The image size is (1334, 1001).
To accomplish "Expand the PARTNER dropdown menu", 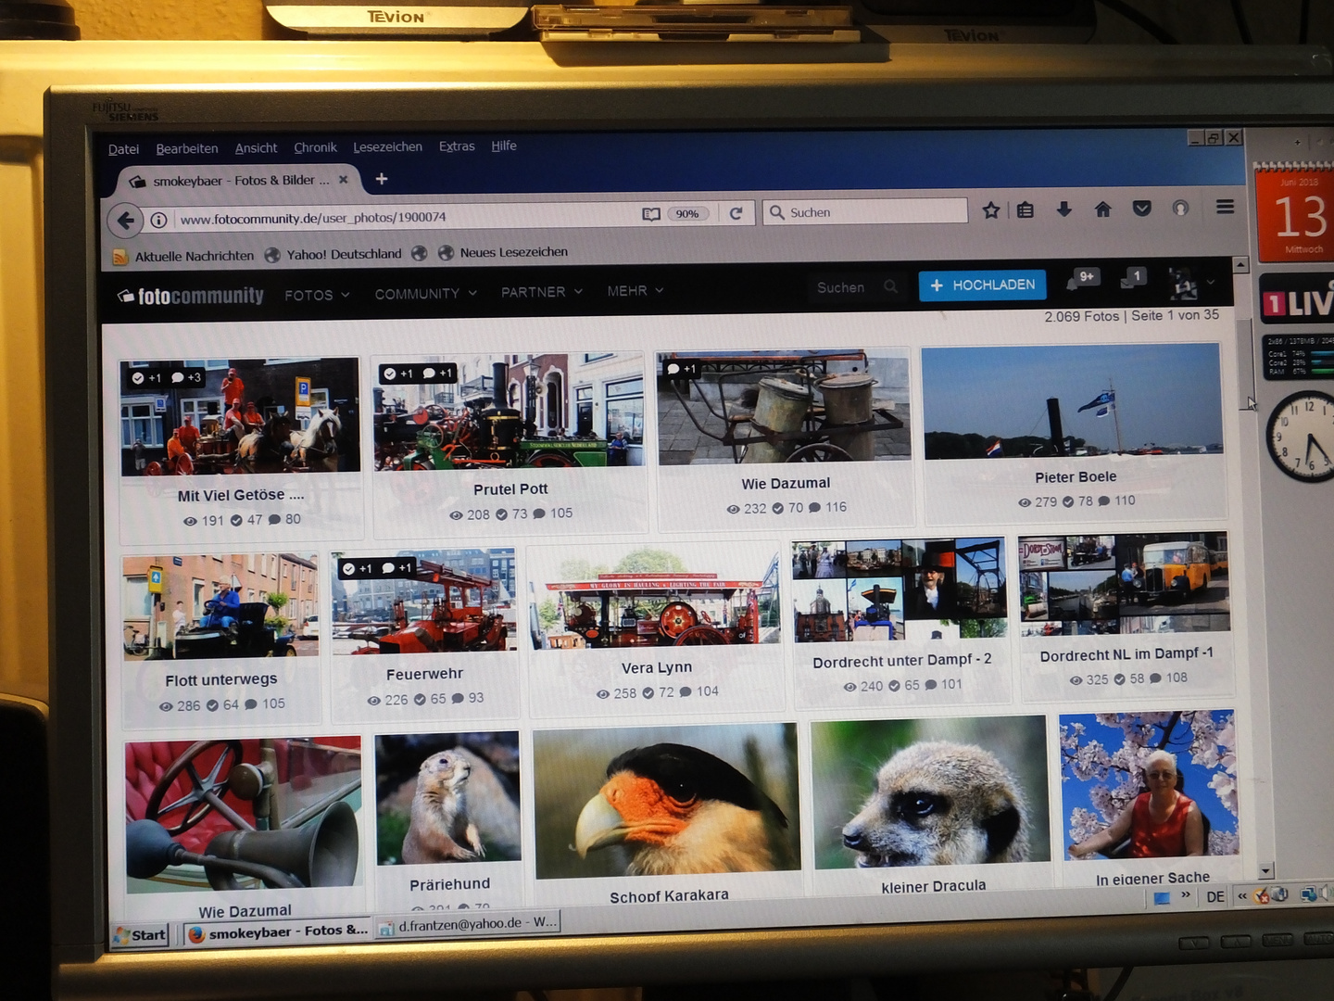I will click(x=542, y=292).
